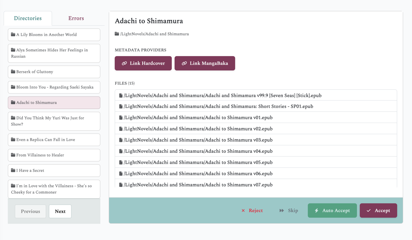Image resolution: width=412 pixels, height=240 pixels.
Task: Go to the Previous page of directories
Action: coord(31,211)
